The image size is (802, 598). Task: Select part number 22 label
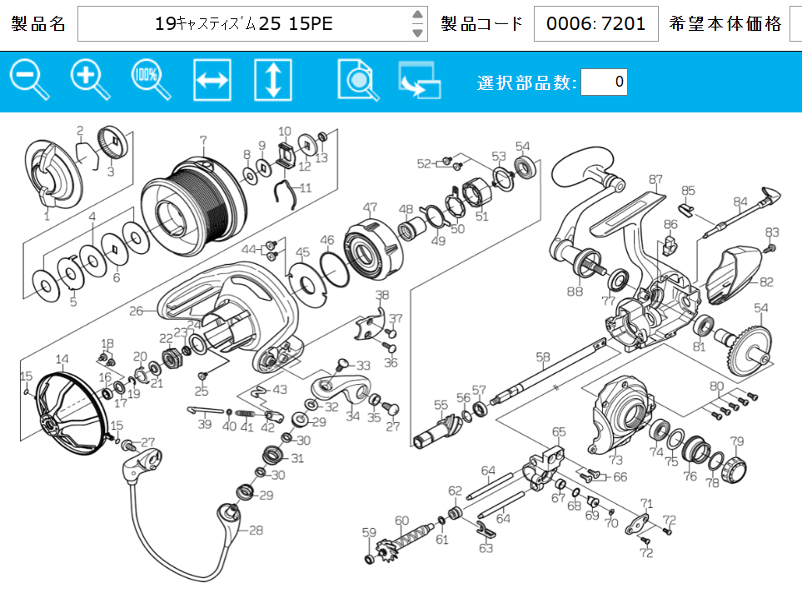[x=166, y=338]
